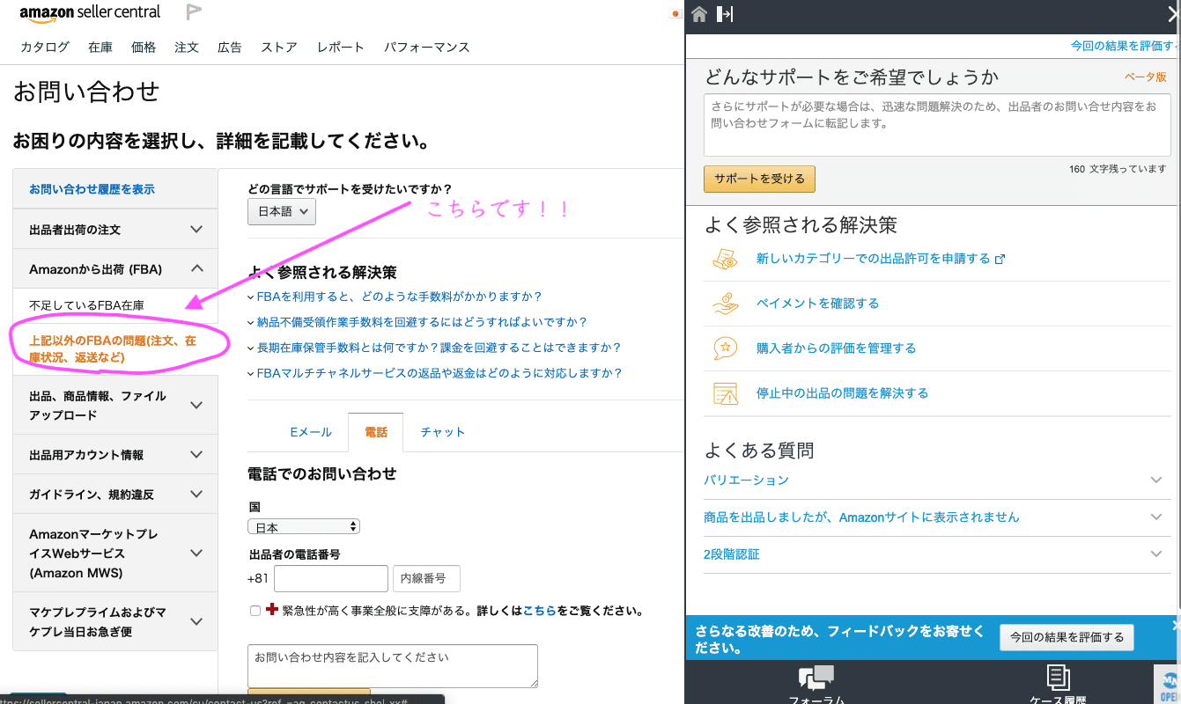Select 不足しているFBA在庫 item

[x=86, y=305]
